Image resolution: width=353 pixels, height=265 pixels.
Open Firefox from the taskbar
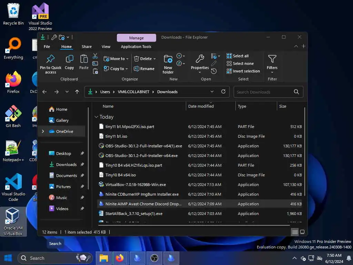pos(120,258)
